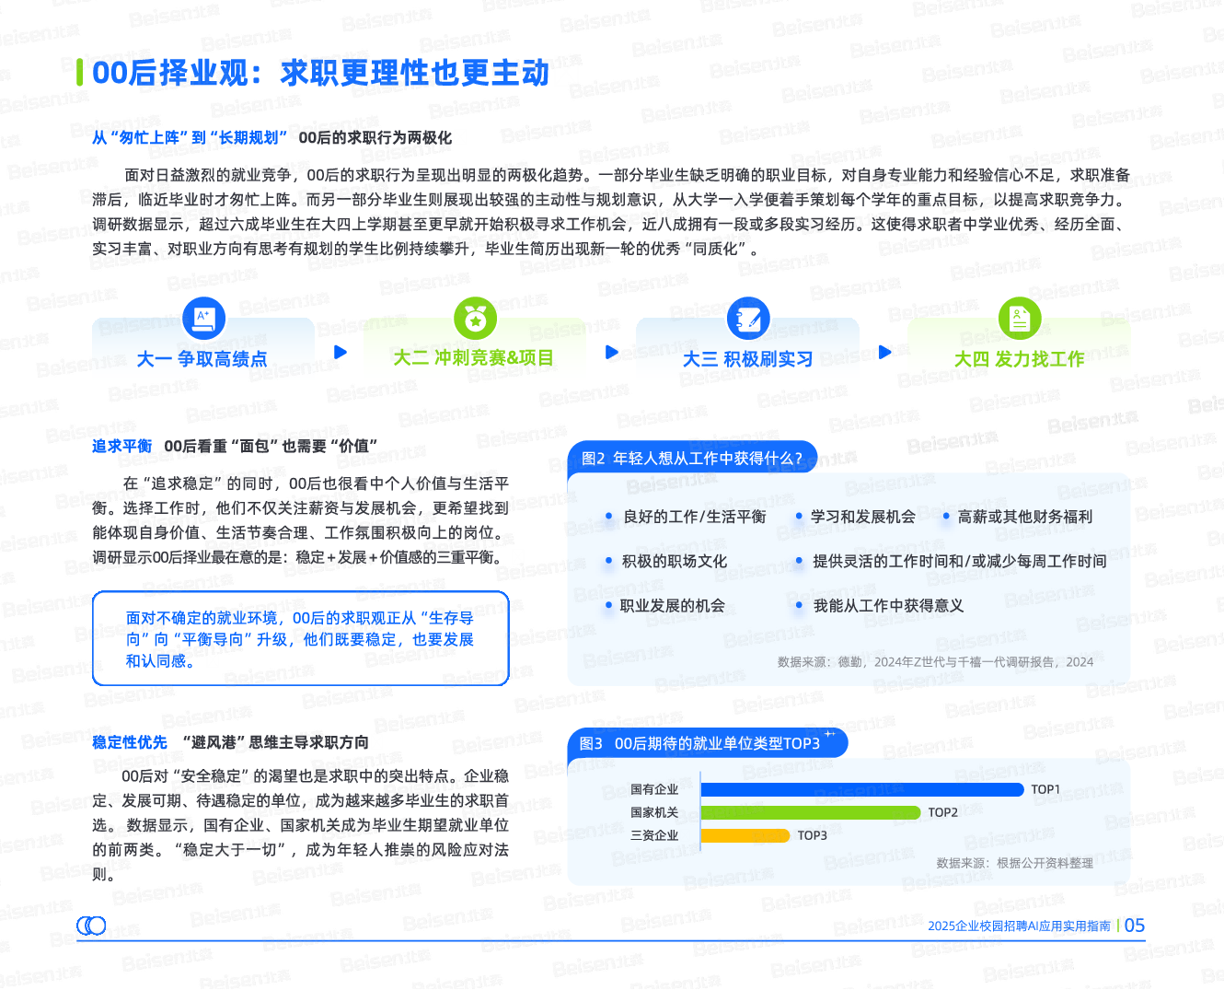
Task: Click the 图3 00后期待的就业单位类型TOP3 header
Action: [708, 743]
